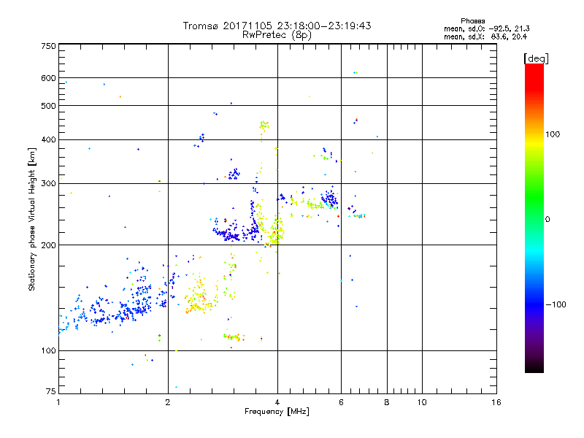Click the y-axis tick label '100'
This screenshot has height=438, width=584.
coord(48,351)
